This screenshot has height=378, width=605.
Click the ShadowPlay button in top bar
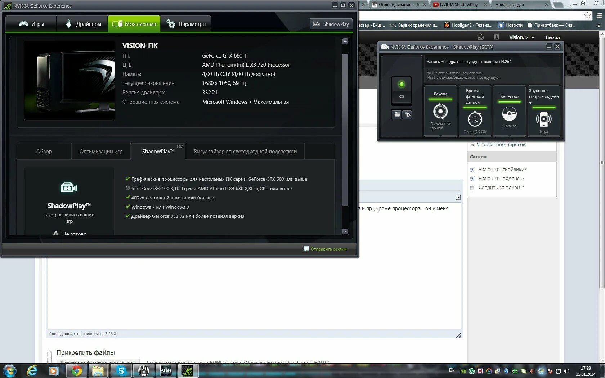click(331, 24)
